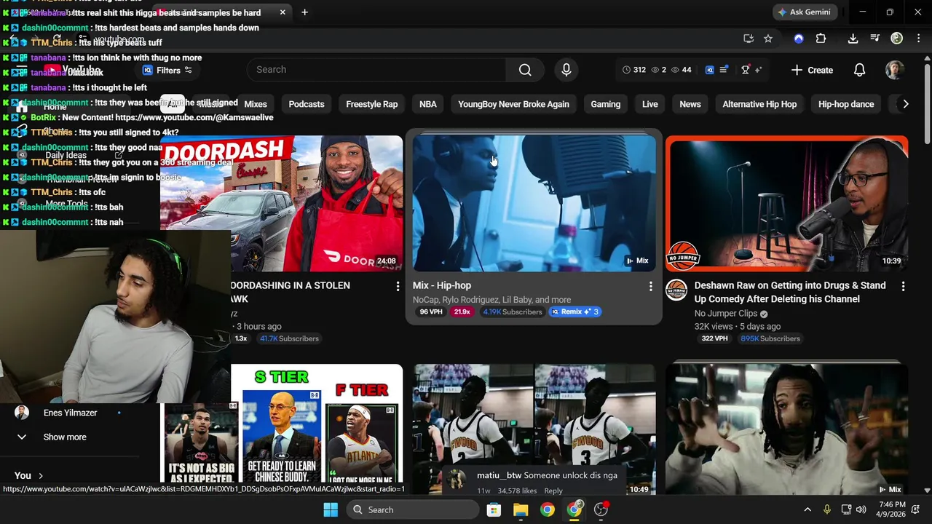932x524 pixels.
Task: Open Chrome profile avatar
Action: pos(896,39)
